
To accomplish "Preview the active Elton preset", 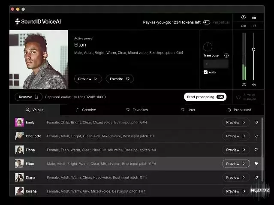I will tap(88, 79).
